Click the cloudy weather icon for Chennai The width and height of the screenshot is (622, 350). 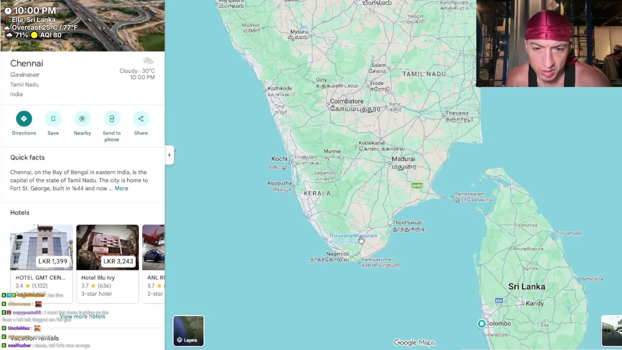point(149,61)
